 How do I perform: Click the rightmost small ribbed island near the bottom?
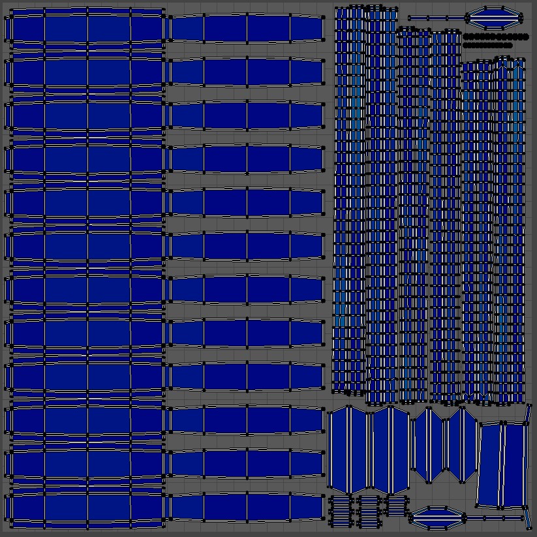click(397, 506)
